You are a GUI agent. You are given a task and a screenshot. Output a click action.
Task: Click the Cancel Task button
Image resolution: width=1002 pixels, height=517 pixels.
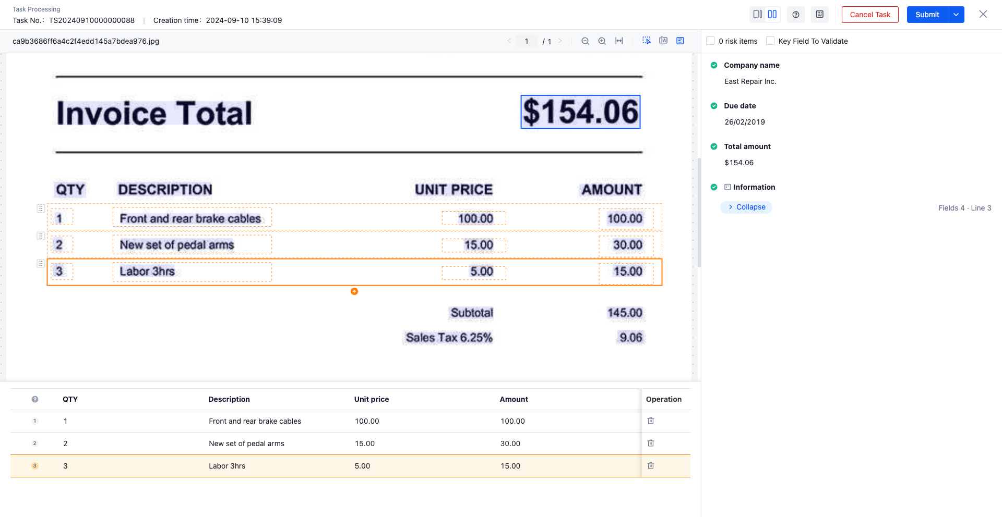(x=870, y=15)
